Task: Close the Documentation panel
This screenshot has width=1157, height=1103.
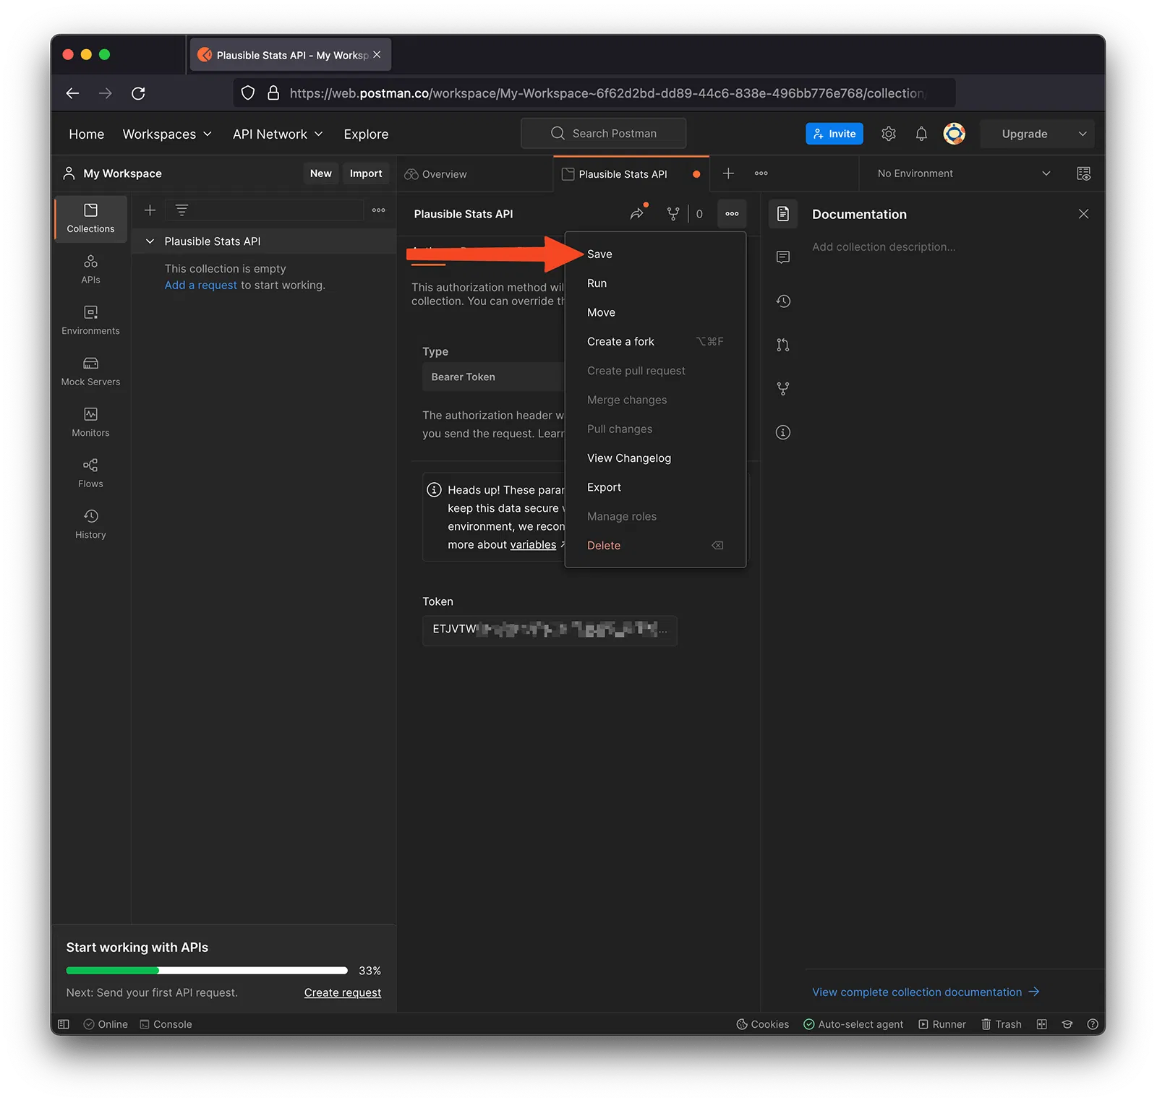Action: (1083, 214)
